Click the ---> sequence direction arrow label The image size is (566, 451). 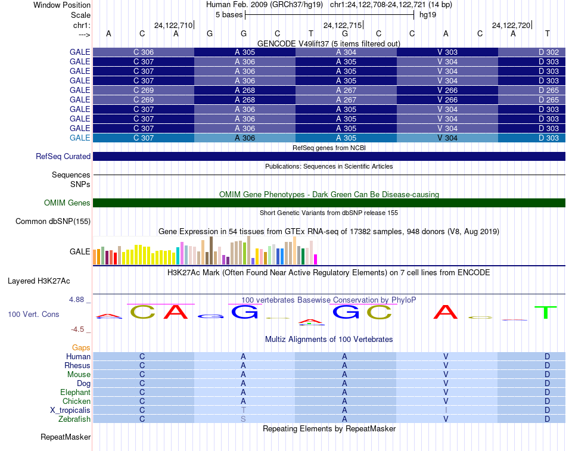tap(84, 35)
